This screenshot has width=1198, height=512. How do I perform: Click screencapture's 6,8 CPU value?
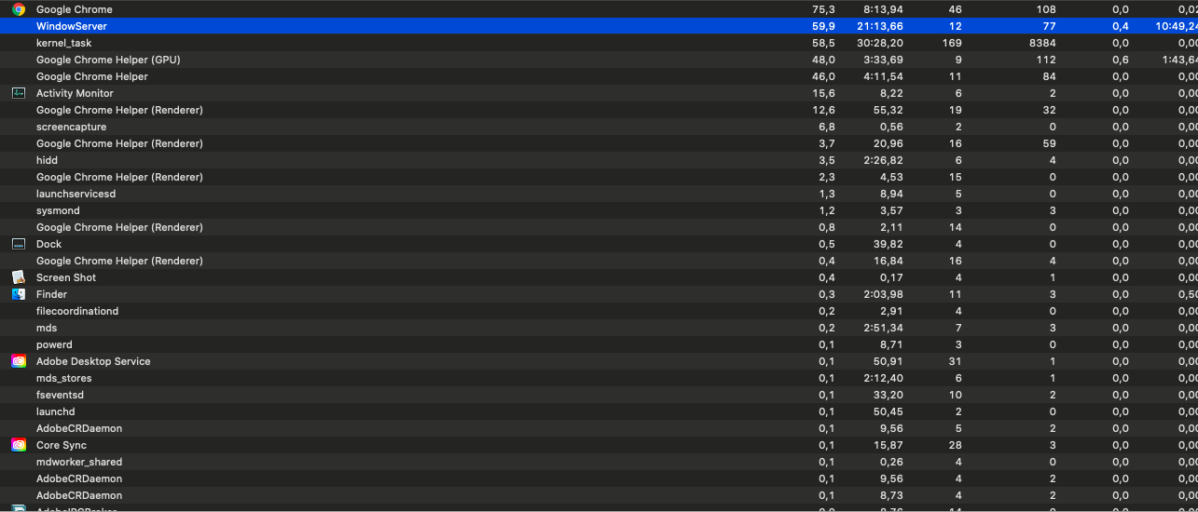click(x=827, y=127)
